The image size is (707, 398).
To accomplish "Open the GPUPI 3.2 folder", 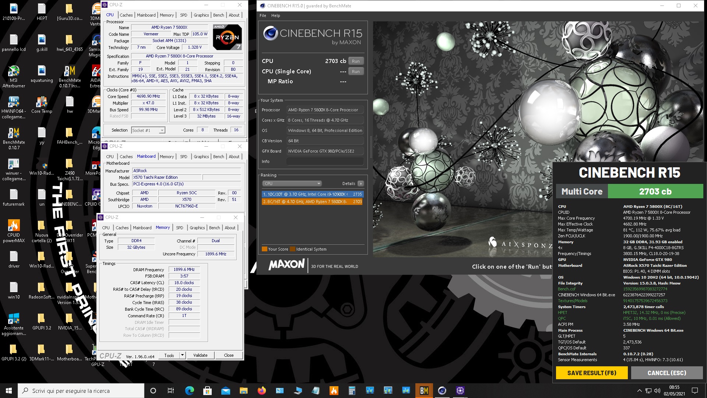I will (x=42, y=321).
